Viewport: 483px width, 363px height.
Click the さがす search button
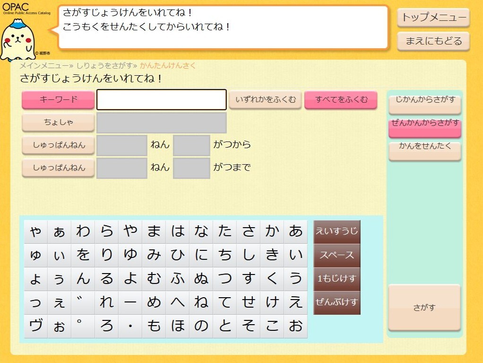coord(424,308)
